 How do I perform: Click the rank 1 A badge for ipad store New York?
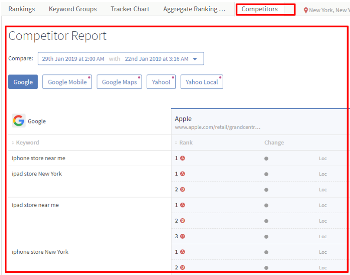pyautogui.click(x=183, y=174)
